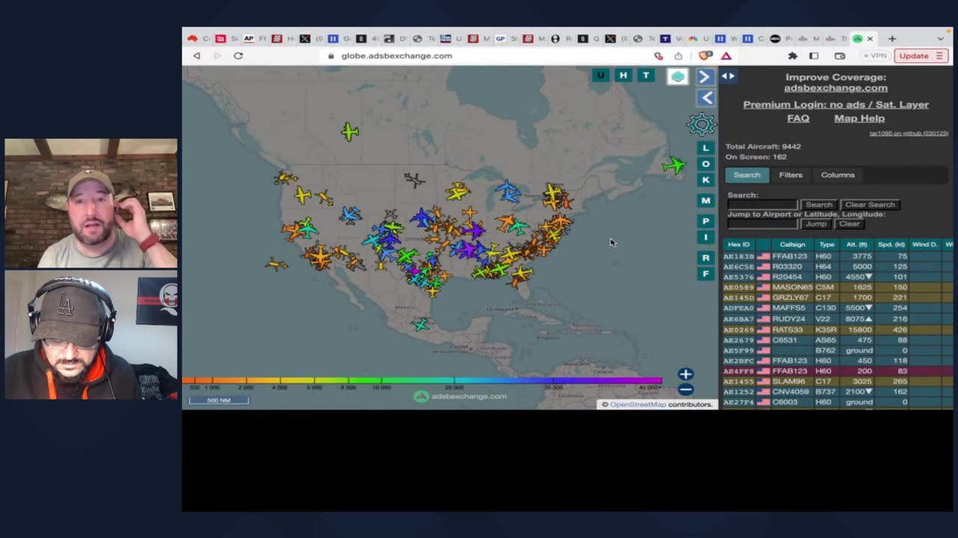Click the browser Update button
The width and height of the screenshot is (958, 538).
point(921,56)
